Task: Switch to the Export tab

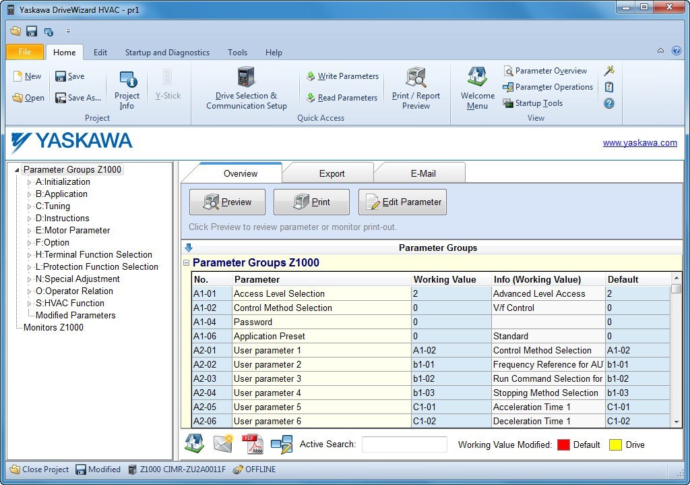Action: (332, 173)
